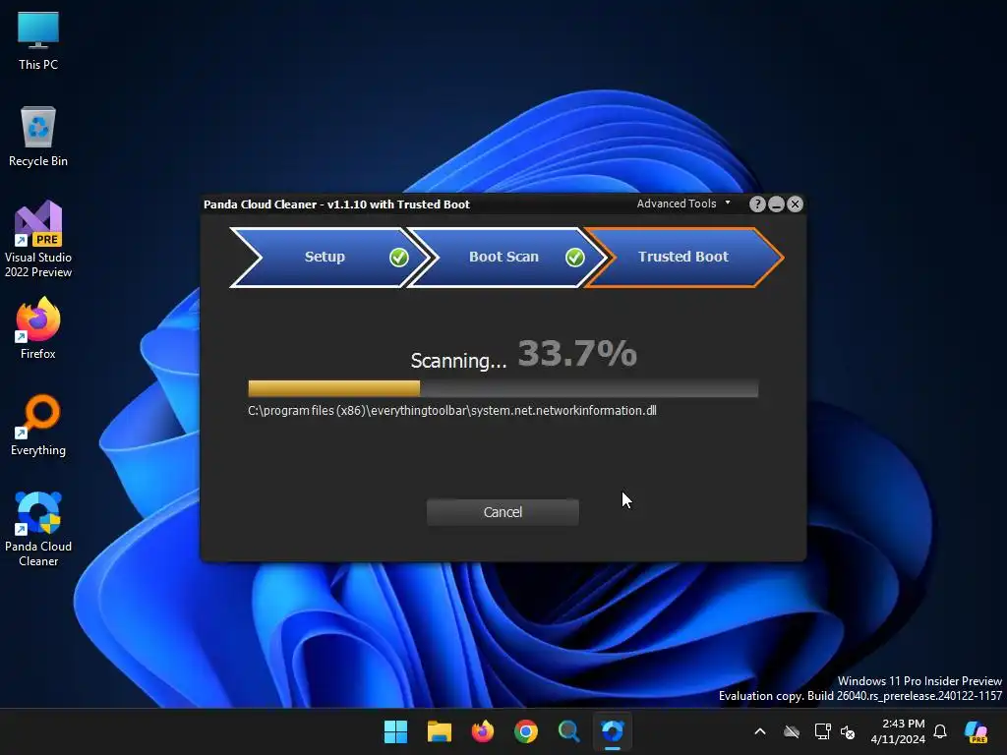The width and height of the screenshot is (1007, 755).
Task: Click the scanned file path text
Action: pyautogui.click(x=452, y=410)
